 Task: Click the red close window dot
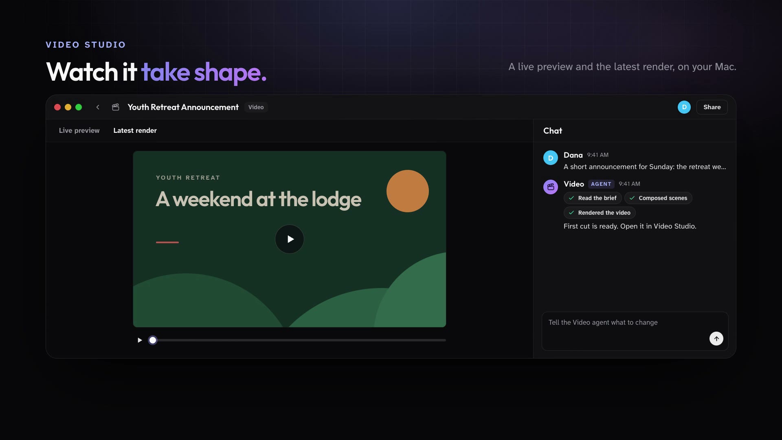pos(57,107)
